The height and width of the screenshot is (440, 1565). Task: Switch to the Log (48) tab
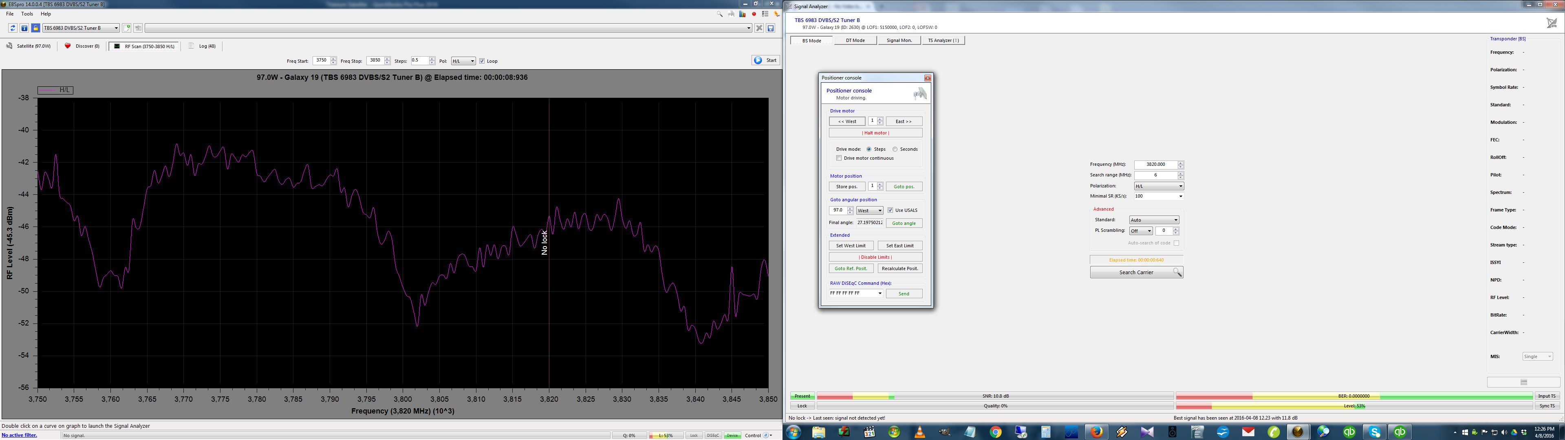(x=202, y=46)
